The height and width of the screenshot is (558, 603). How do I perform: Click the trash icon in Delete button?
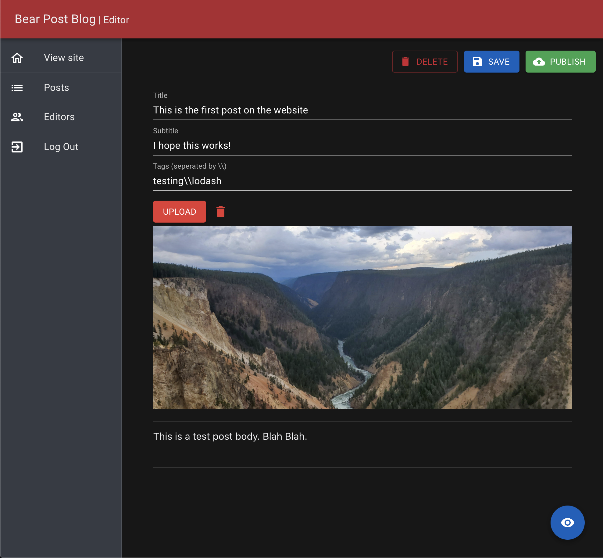[405, 62]
